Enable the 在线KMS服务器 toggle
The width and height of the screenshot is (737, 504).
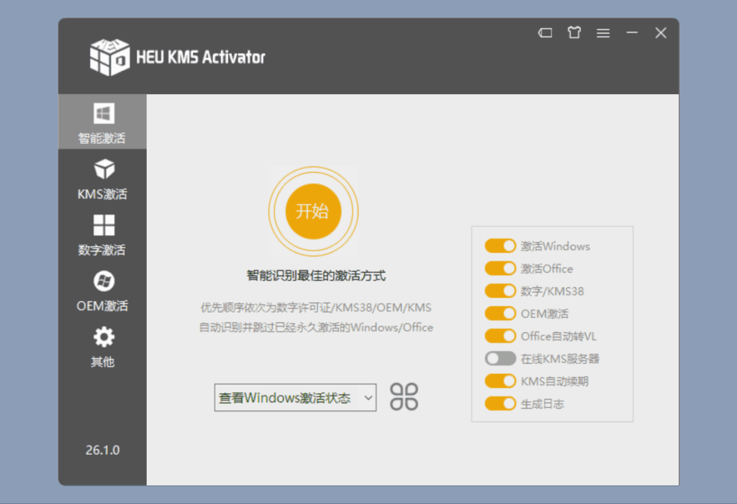(500, 359)
